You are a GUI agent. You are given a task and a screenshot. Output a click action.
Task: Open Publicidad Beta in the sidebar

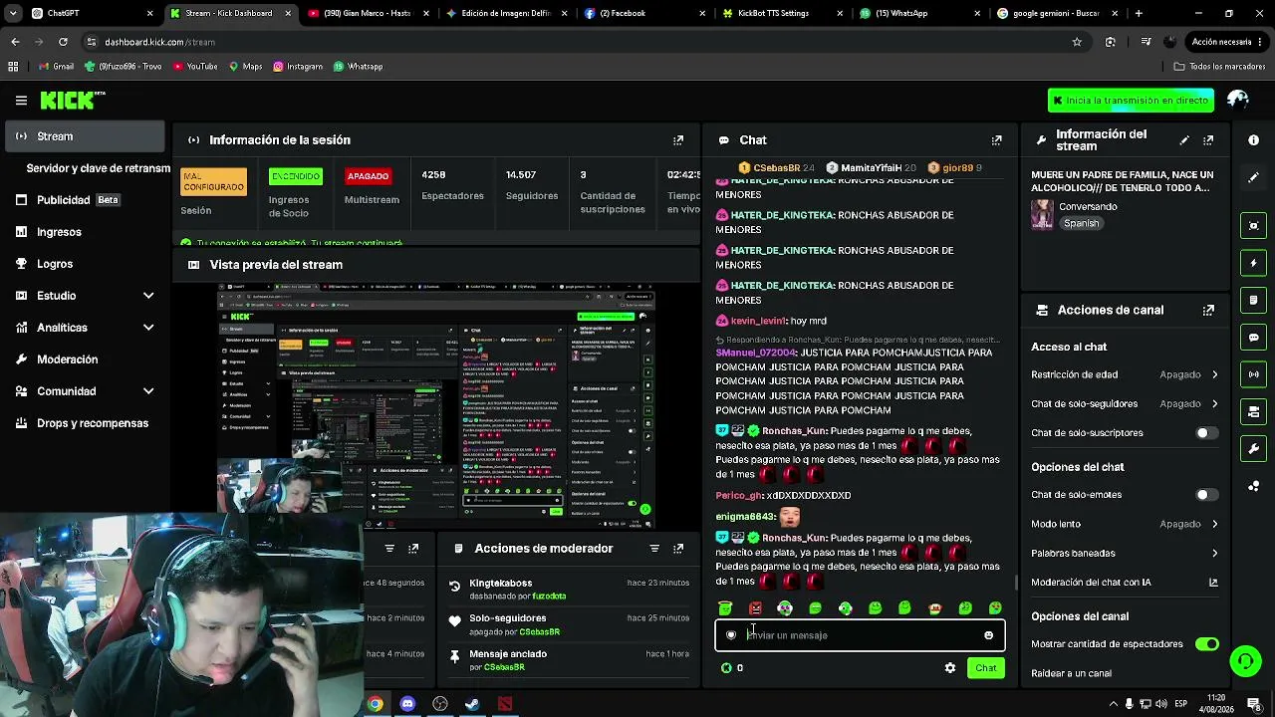tap(86, 200)
